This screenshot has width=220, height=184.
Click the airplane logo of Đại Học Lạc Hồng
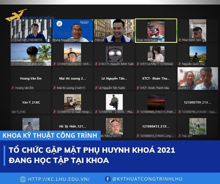click(16, 15)
